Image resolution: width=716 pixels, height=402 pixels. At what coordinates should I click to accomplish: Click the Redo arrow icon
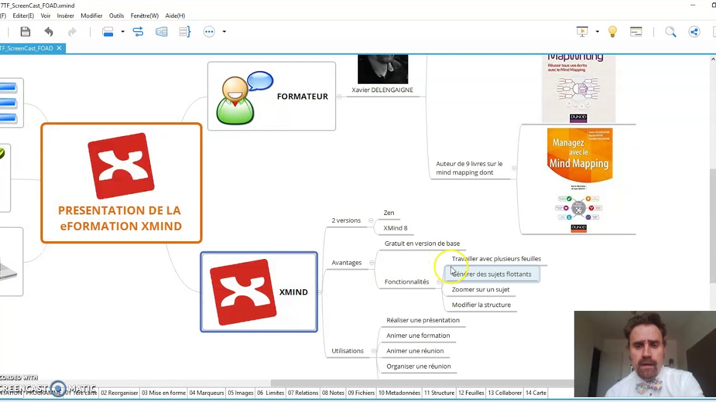72,32
